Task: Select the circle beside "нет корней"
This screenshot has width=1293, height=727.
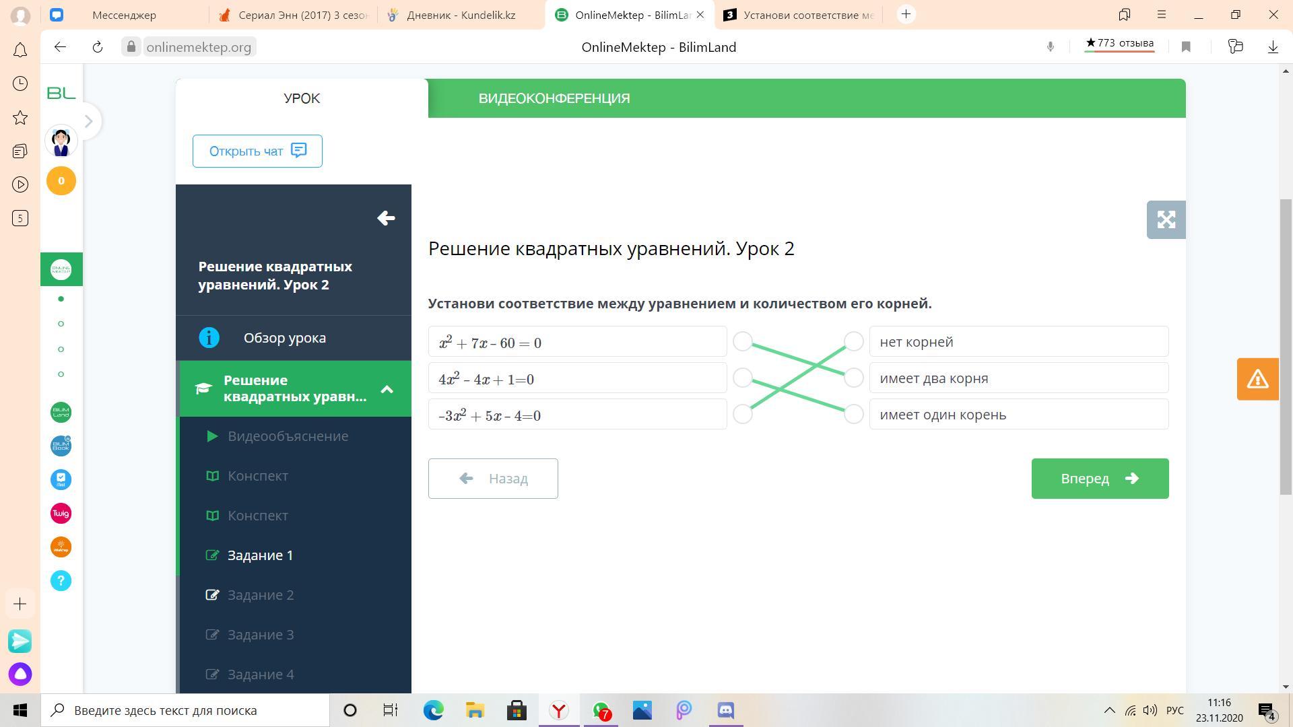Action: tap(853, 341)
